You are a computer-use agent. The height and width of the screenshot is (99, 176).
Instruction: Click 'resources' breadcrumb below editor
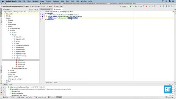click(x=48, y=82)
